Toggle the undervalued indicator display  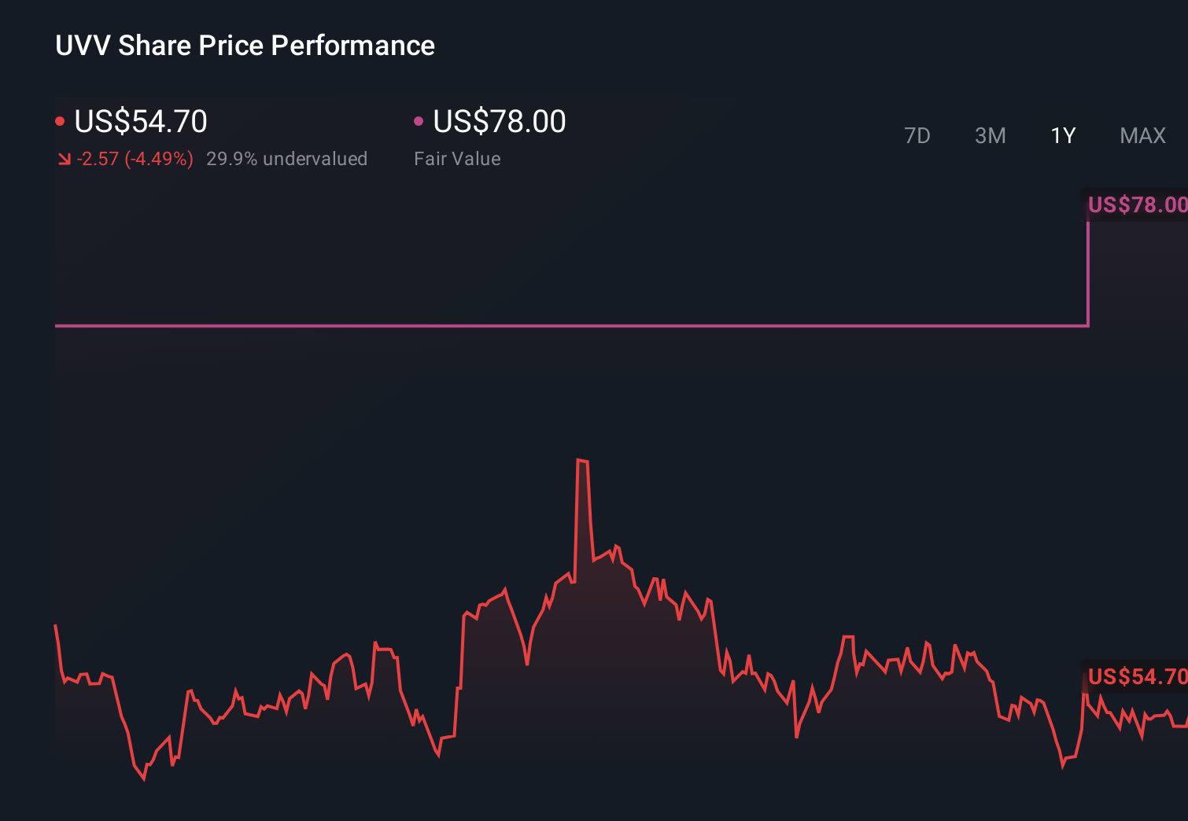pyautogui.click(x=287, y=158)
